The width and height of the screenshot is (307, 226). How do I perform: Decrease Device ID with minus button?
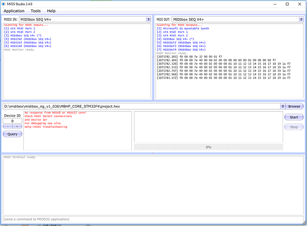click(x=8, y=126)
